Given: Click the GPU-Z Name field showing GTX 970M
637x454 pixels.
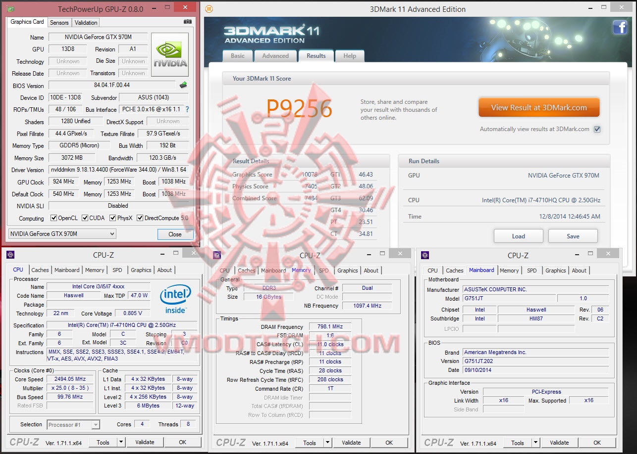Looking at the screenshot, I should (98, 37).
